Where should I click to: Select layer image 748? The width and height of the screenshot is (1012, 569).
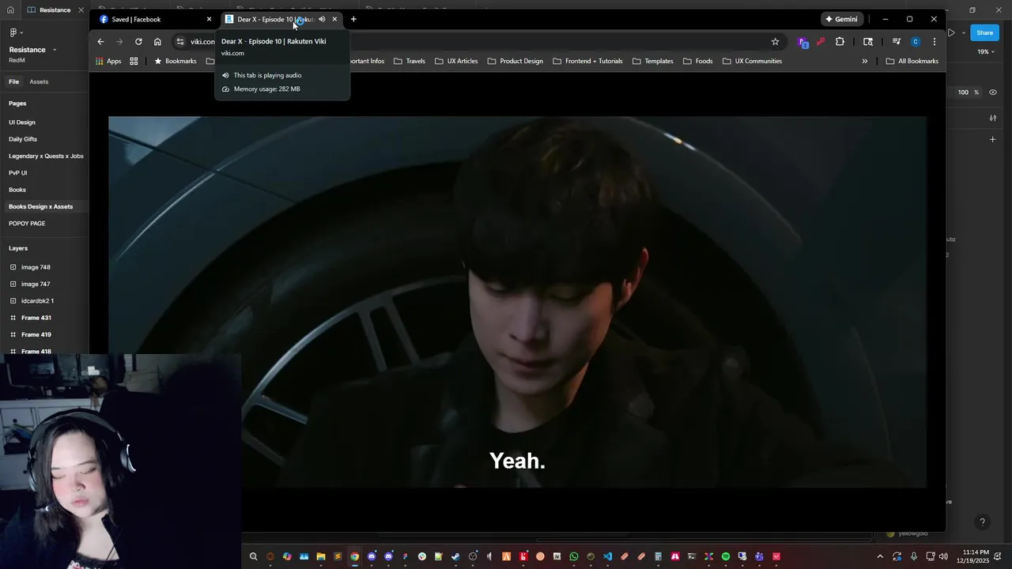tap(36, 267)
